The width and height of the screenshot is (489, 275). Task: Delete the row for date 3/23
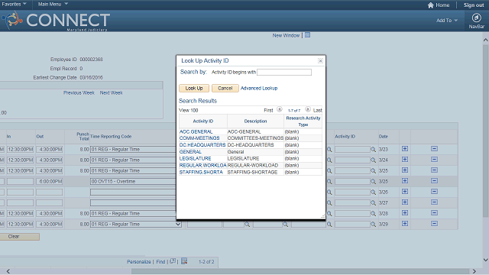434,149
